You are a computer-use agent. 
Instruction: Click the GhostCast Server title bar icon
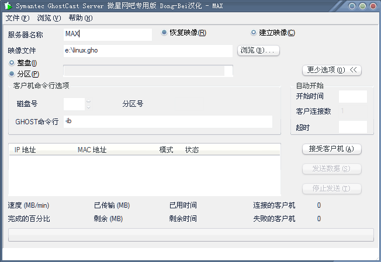(8, 6)
